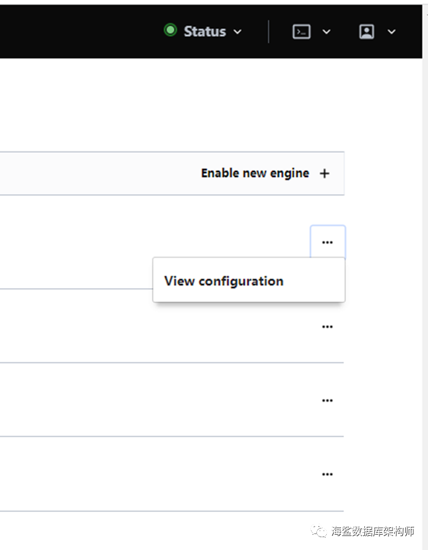Open the console terminal icon
This screenshot has width=428, height=550.
pos(301,31)
